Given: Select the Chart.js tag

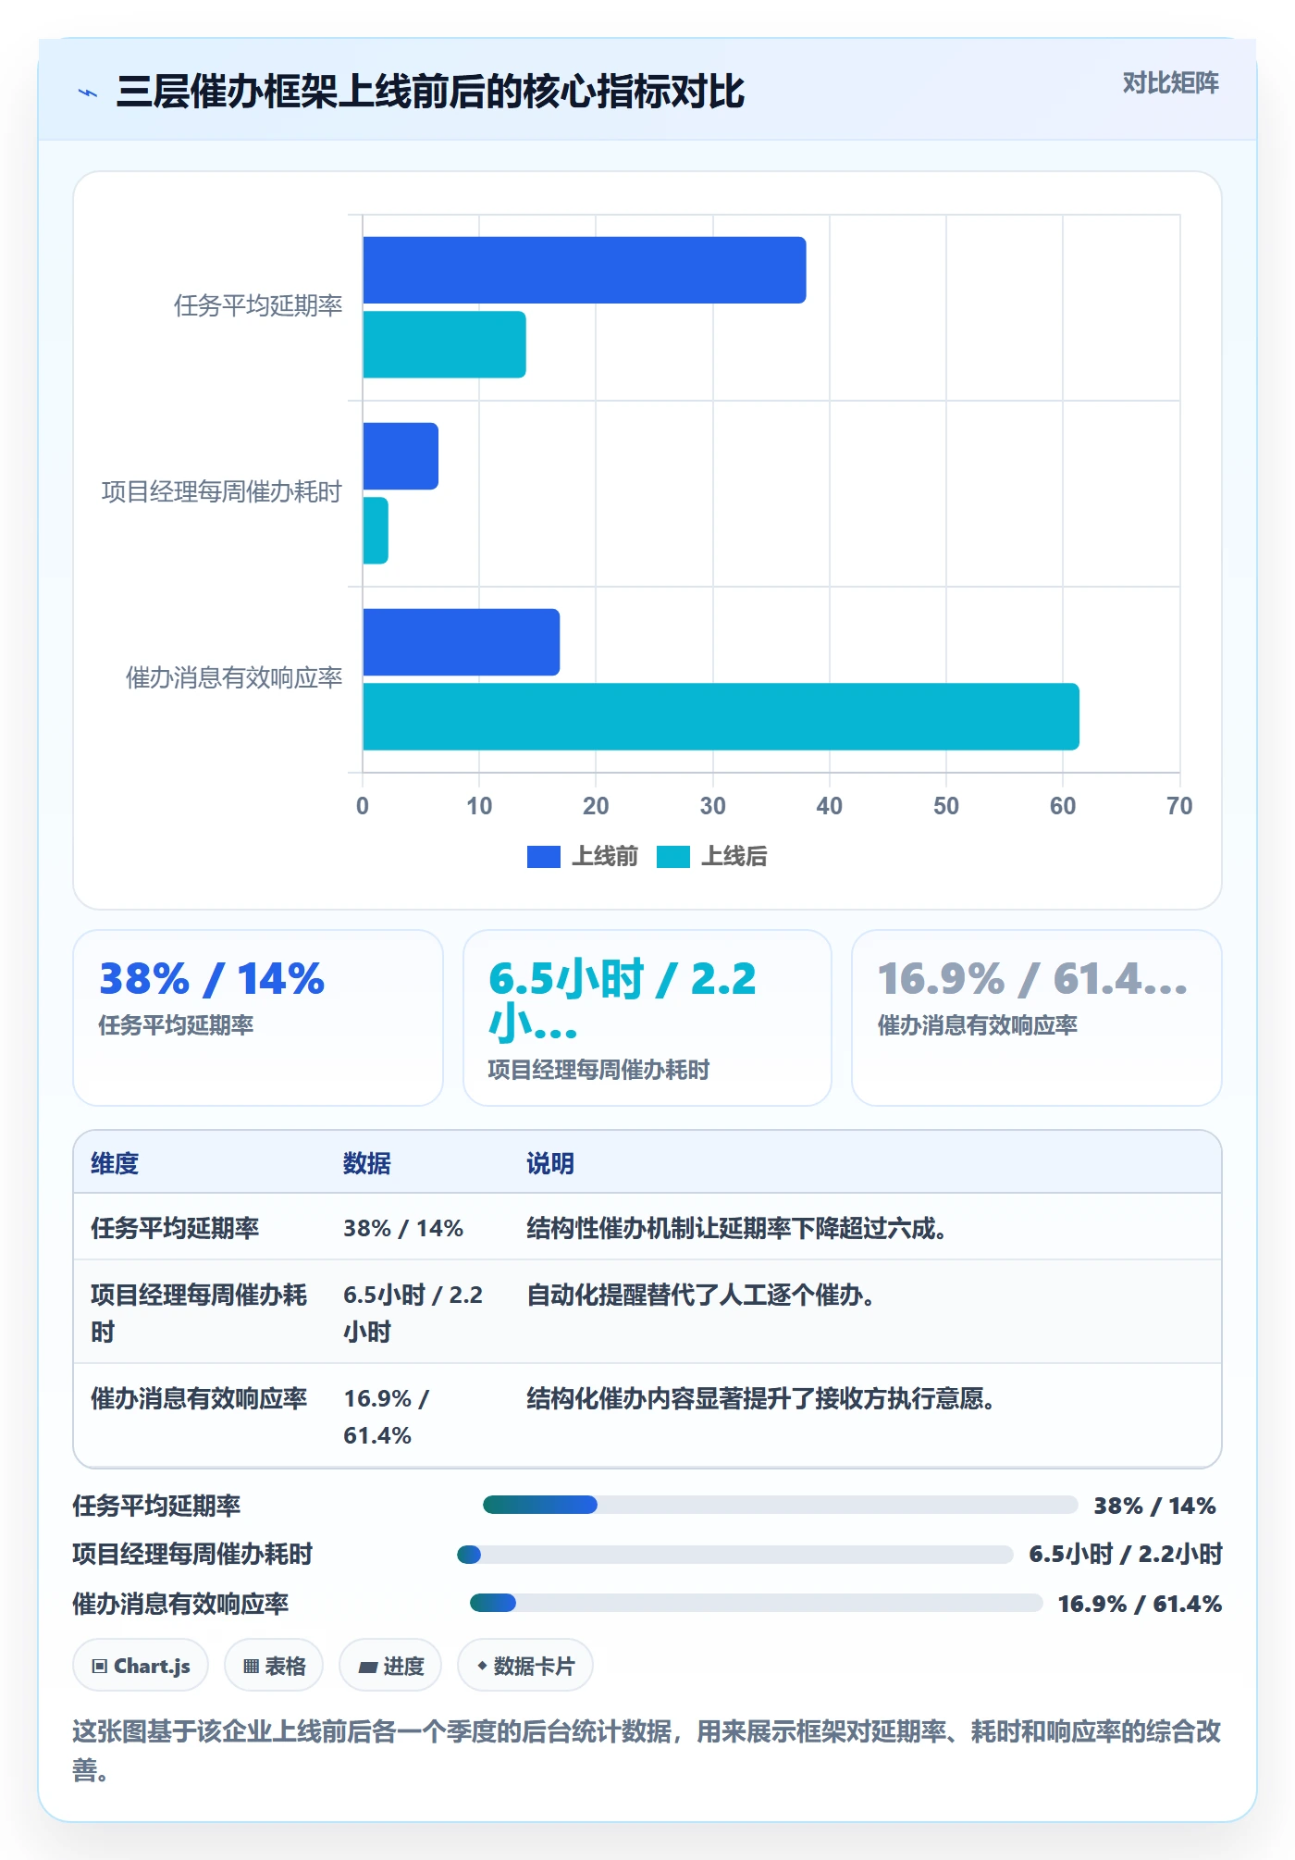Looking at the screenshot, I should [141, 1666].
